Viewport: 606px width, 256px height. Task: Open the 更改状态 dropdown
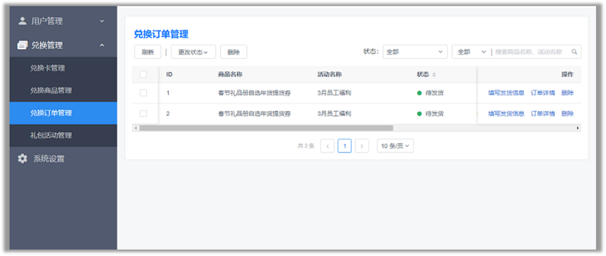193,52
